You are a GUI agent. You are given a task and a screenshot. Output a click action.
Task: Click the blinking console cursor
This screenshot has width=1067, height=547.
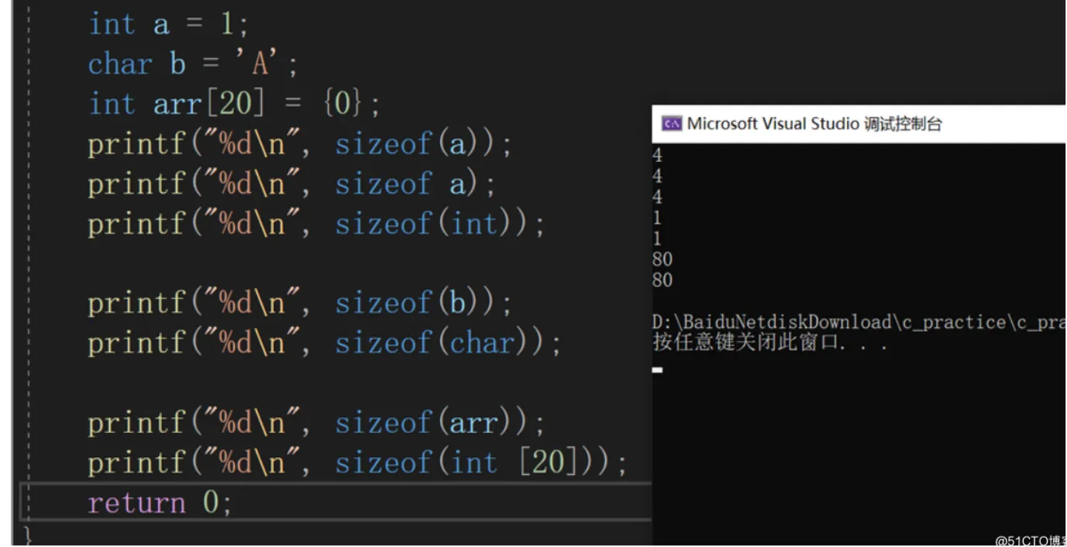coord(657,370)
